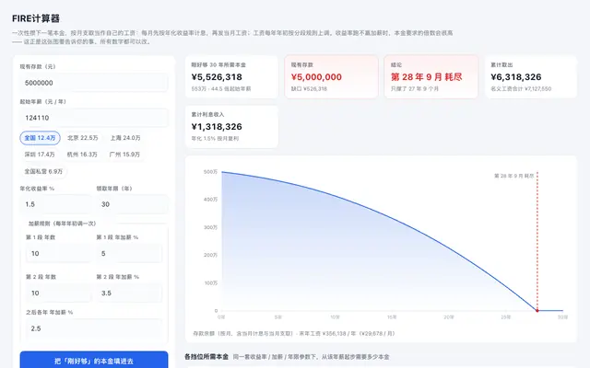Focus the 第 1 段 年加薪 % field

129,254
